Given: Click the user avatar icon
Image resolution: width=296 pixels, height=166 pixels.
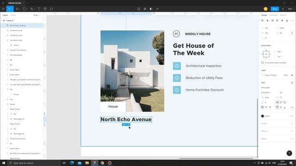Looking at the screenshot, I should 265,9.
